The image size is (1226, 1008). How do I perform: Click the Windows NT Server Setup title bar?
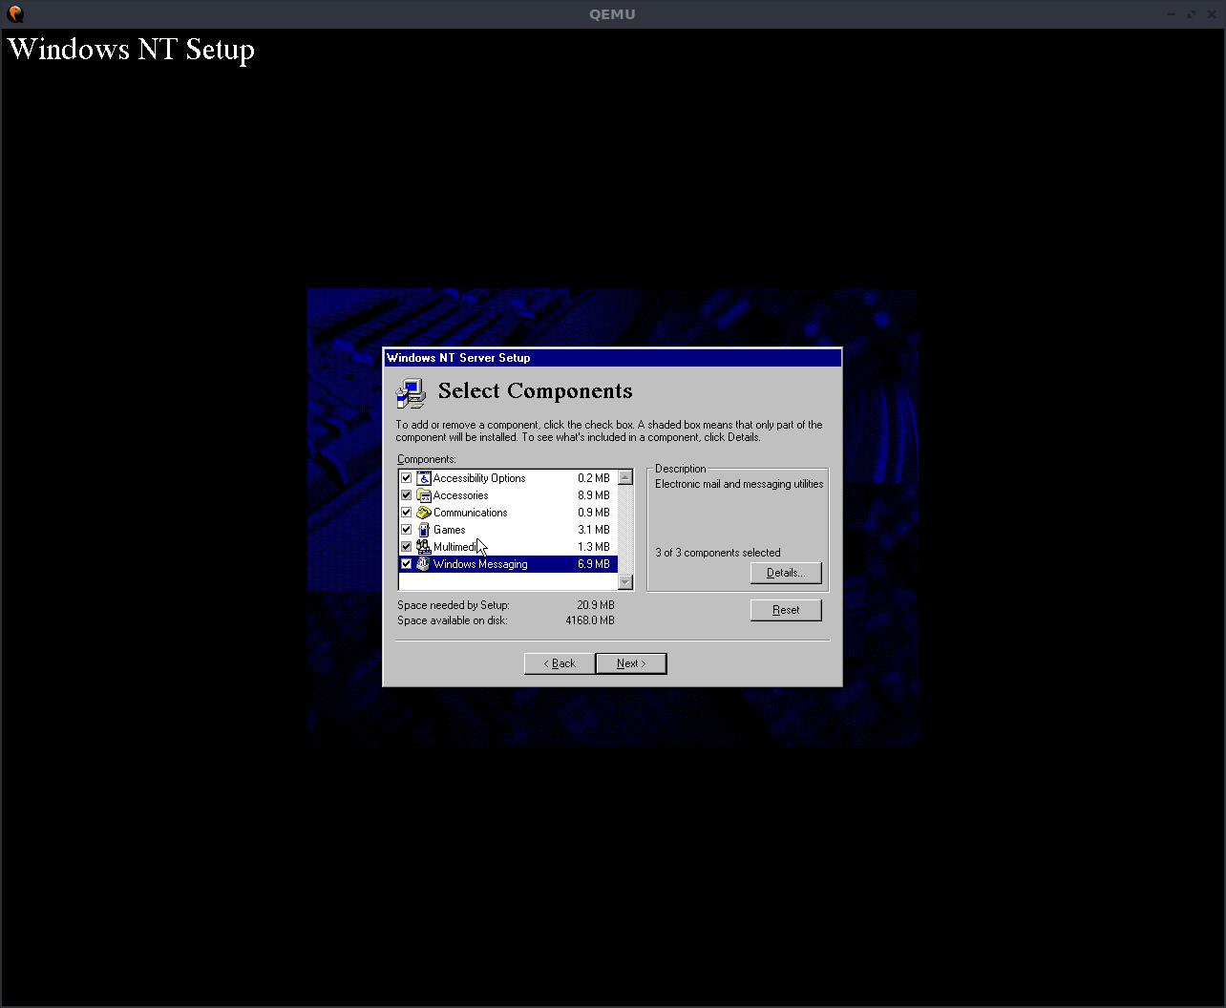pyautogui.click(x=613, y=358)
